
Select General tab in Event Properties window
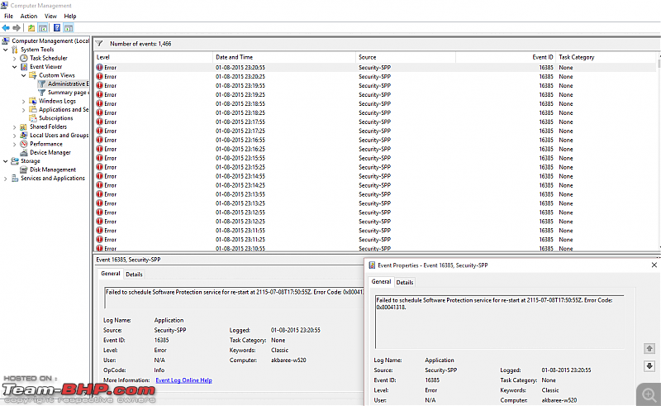tap(381, 281)
